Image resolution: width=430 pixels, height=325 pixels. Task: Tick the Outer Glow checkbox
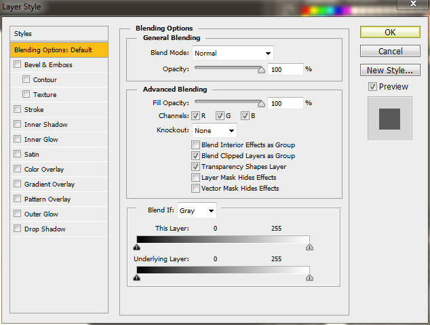17,213
